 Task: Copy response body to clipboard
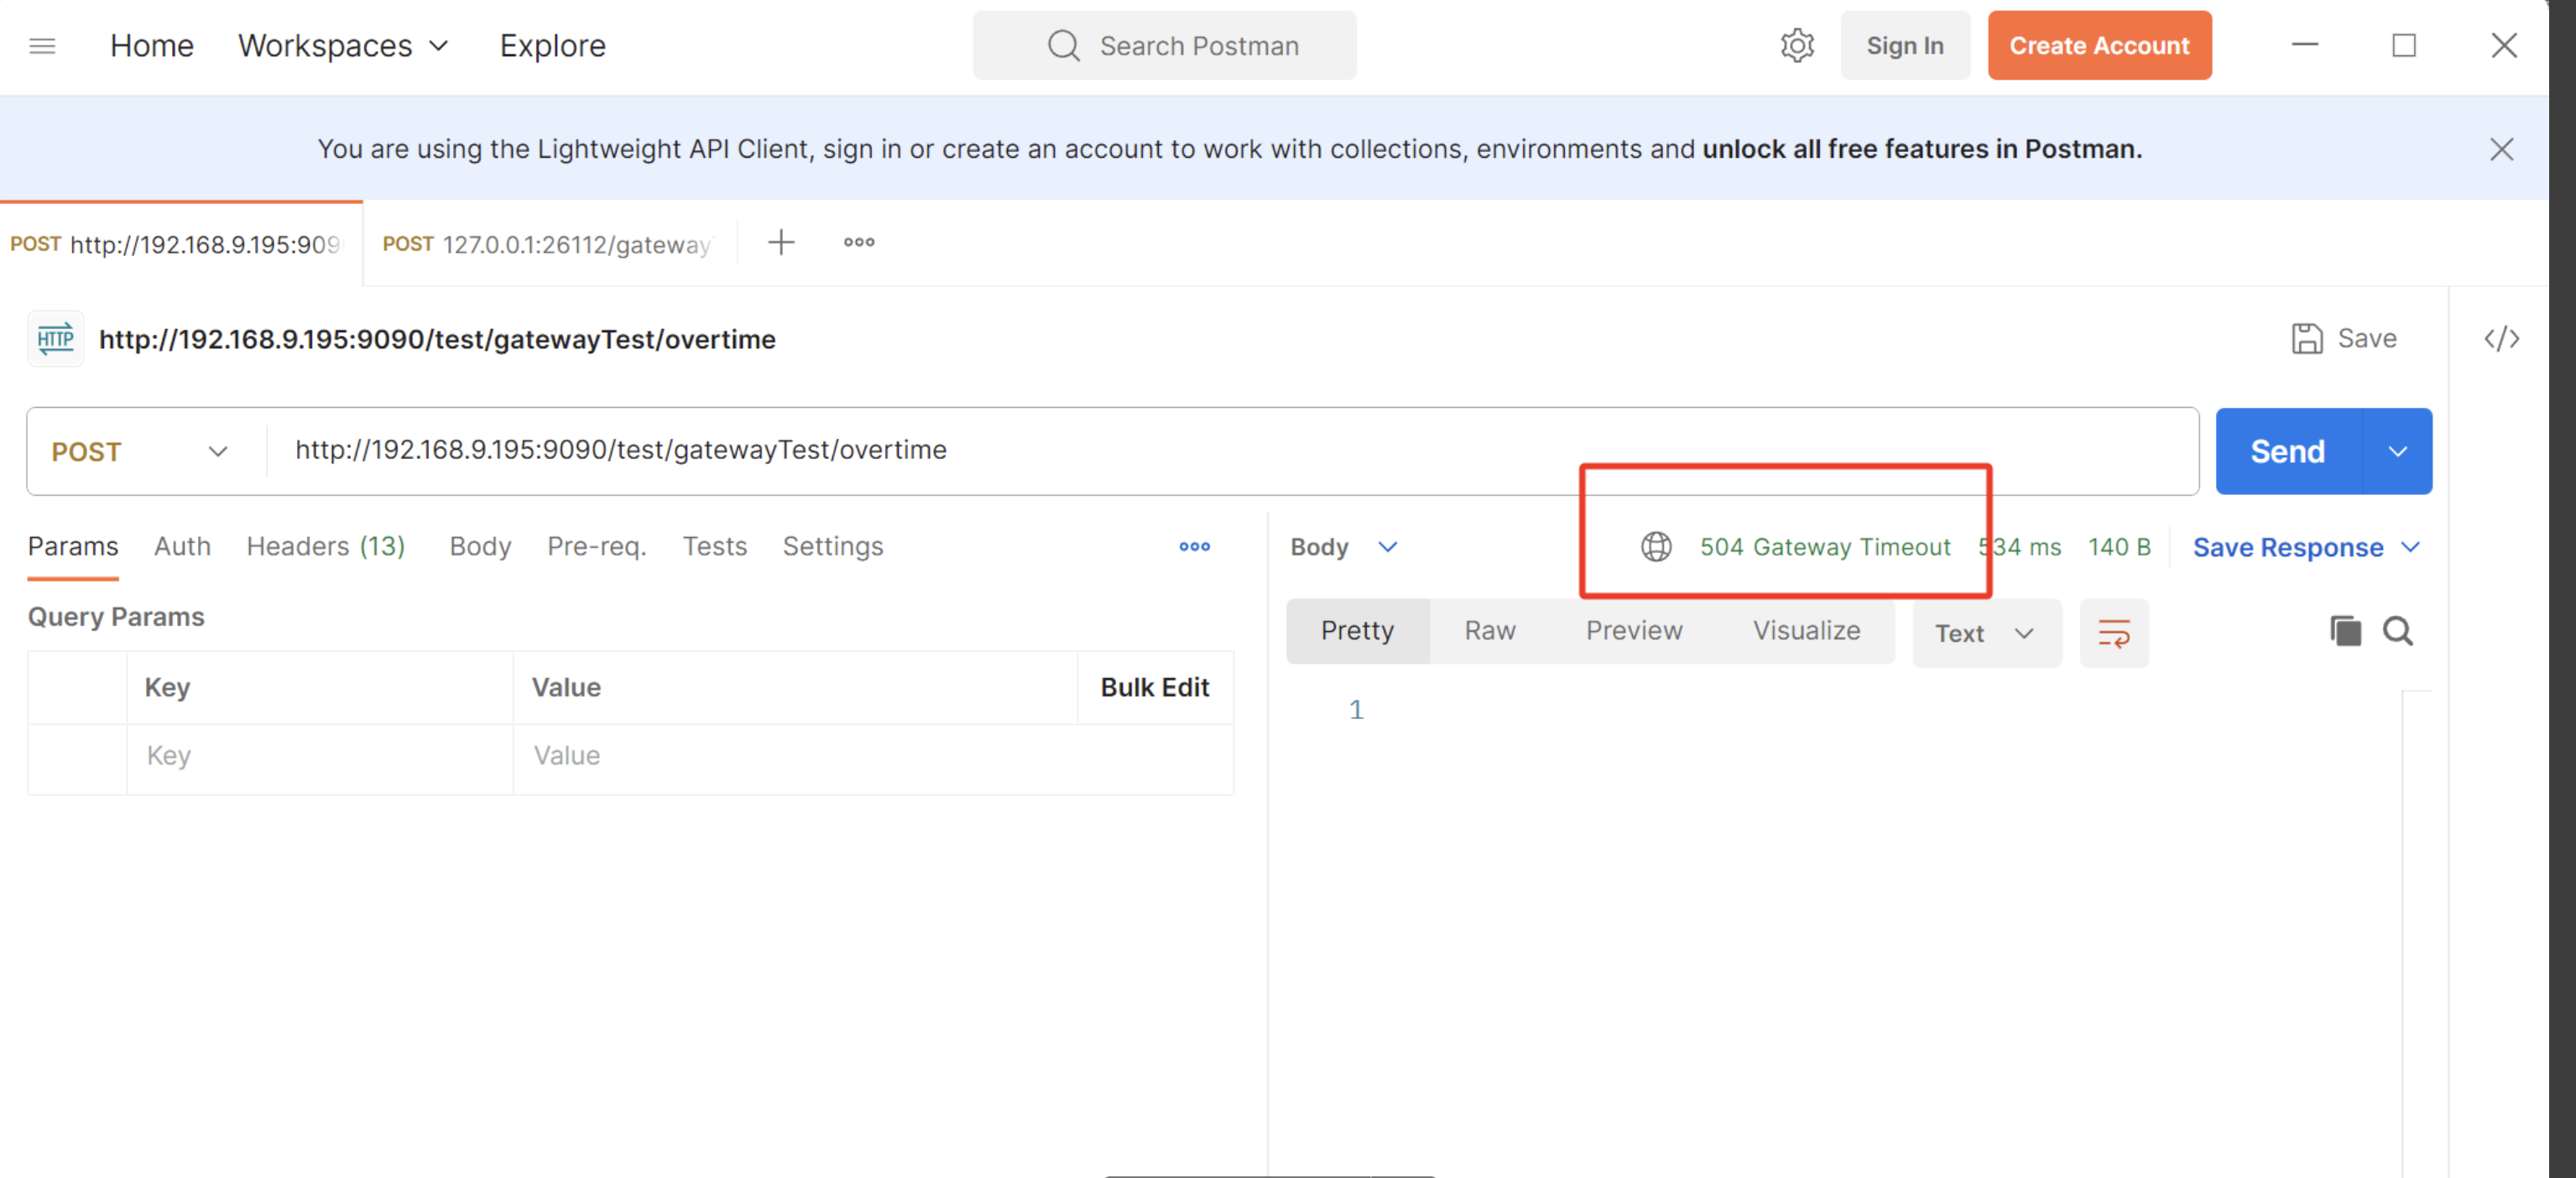2345,631
